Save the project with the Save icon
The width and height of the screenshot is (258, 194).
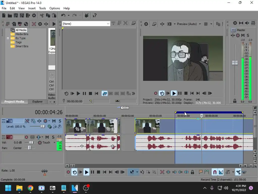click(16, 15)
